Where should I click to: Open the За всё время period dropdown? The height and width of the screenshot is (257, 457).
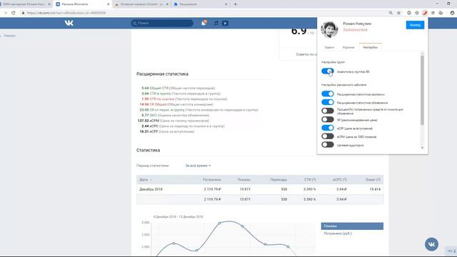(198, 166)
